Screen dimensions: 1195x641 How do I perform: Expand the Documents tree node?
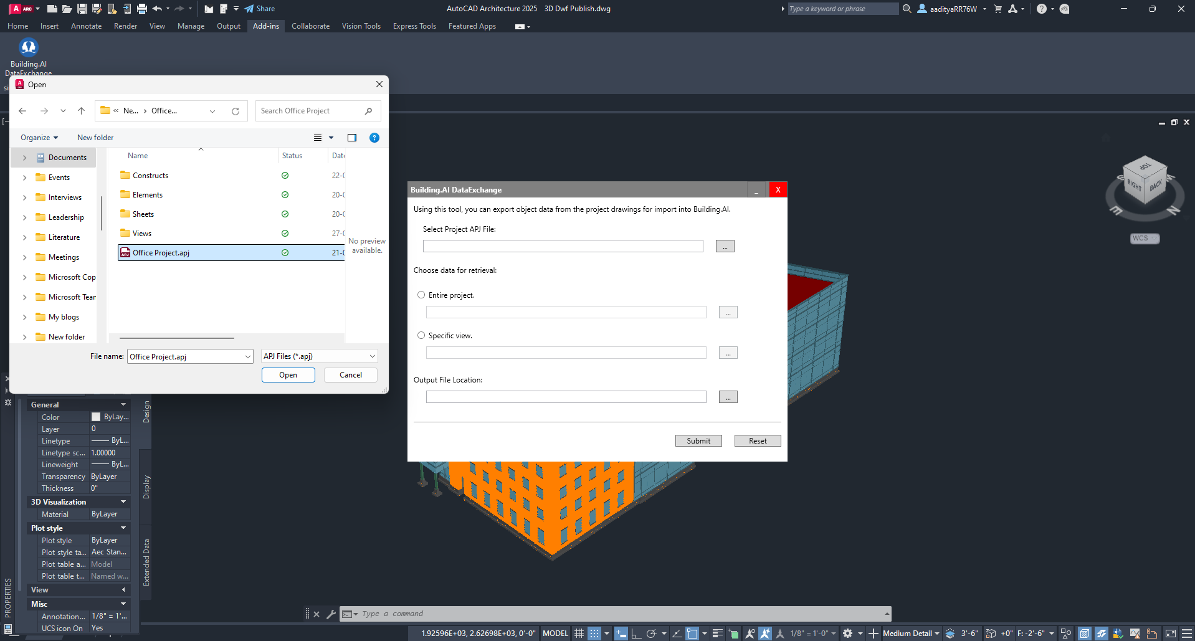click(x=24, y=158)
